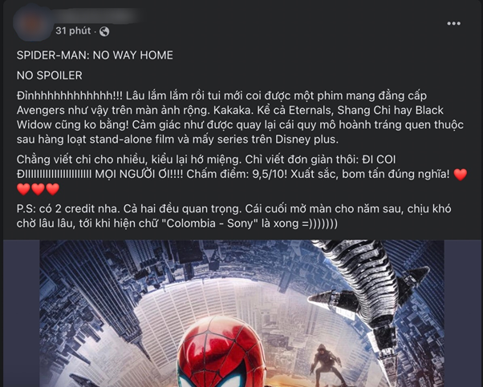Open the blurred author name link
This screenshot has width=483, height=387.
click(97, 16)
